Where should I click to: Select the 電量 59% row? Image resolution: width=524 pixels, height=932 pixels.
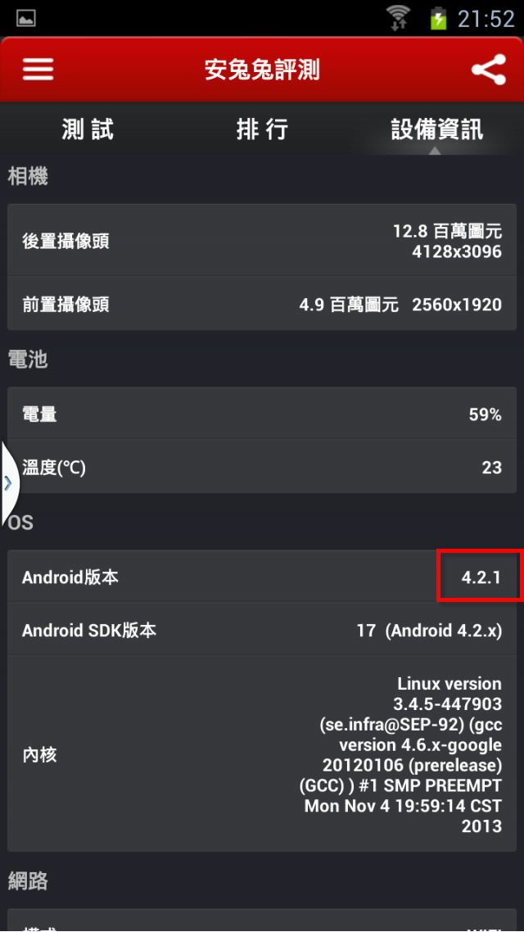point(262,414)
